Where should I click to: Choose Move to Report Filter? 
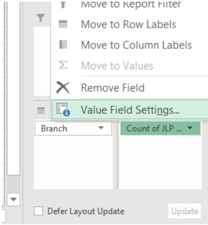pos(131,5)
